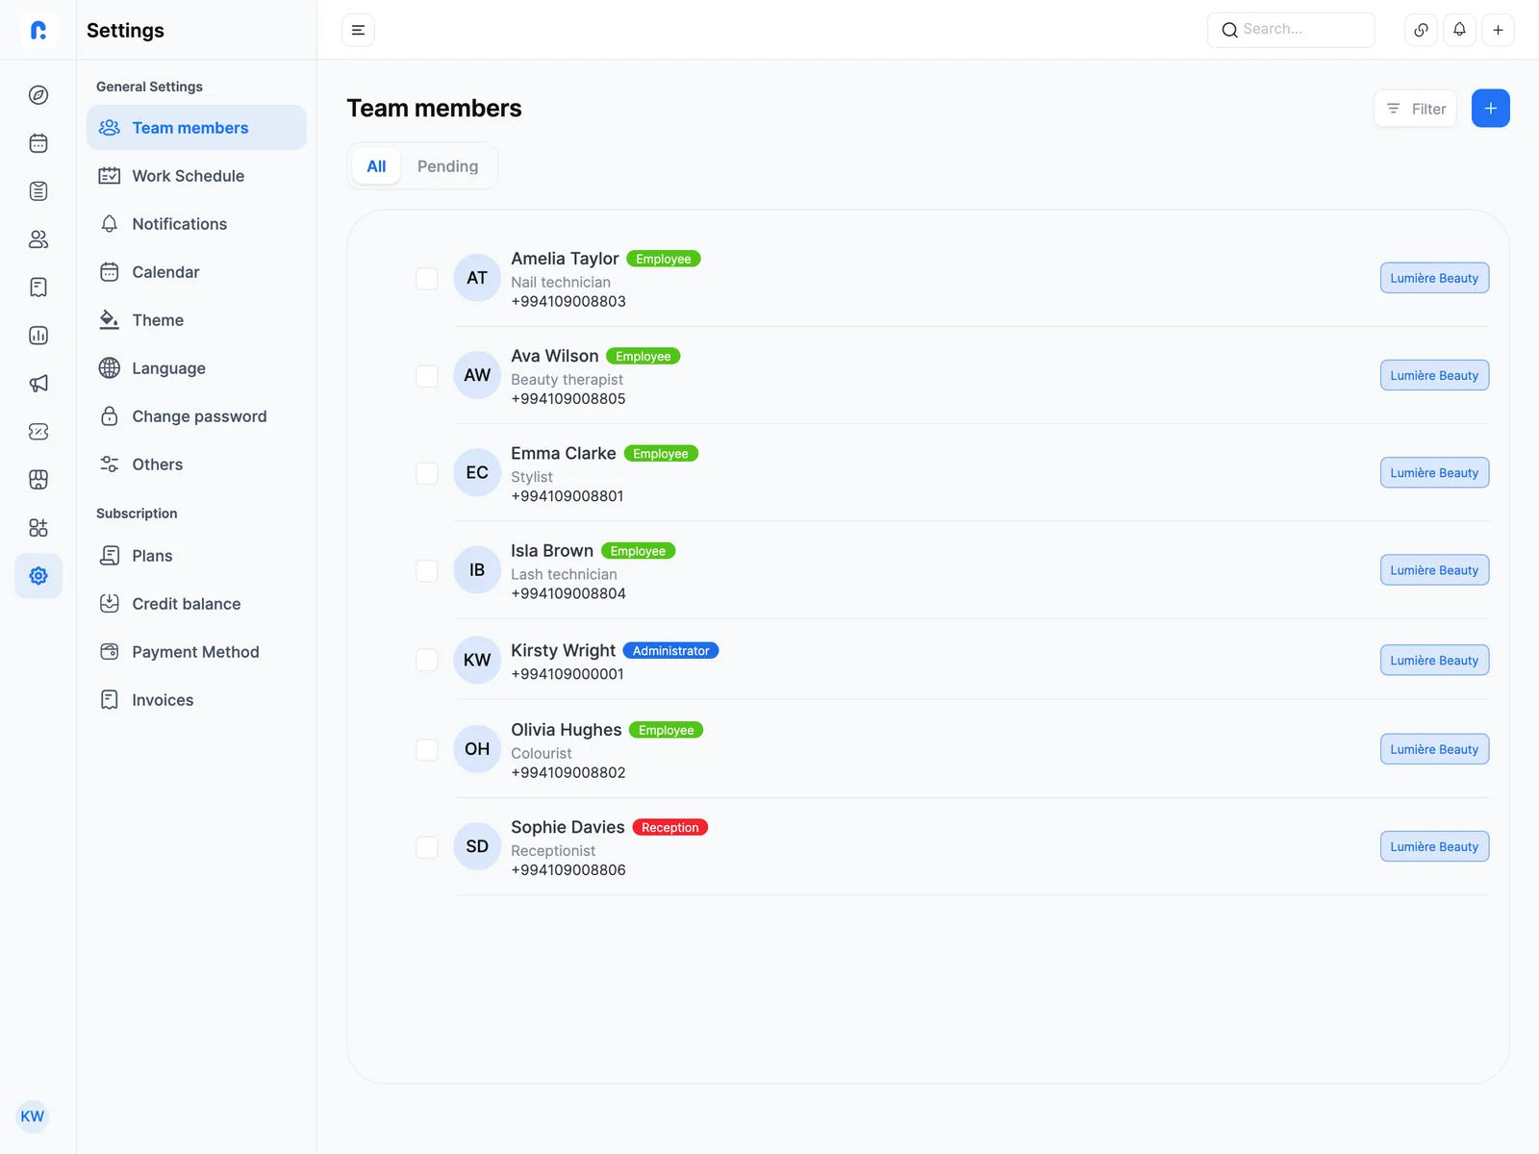This screenshot has height=1154, width=1539.
Task: Open the clients people icon in left rail
Action: point(38,239)
